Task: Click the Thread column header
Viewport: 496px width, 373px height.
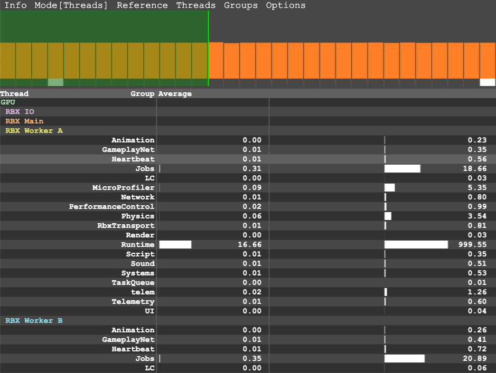Action: pos(14,94)
